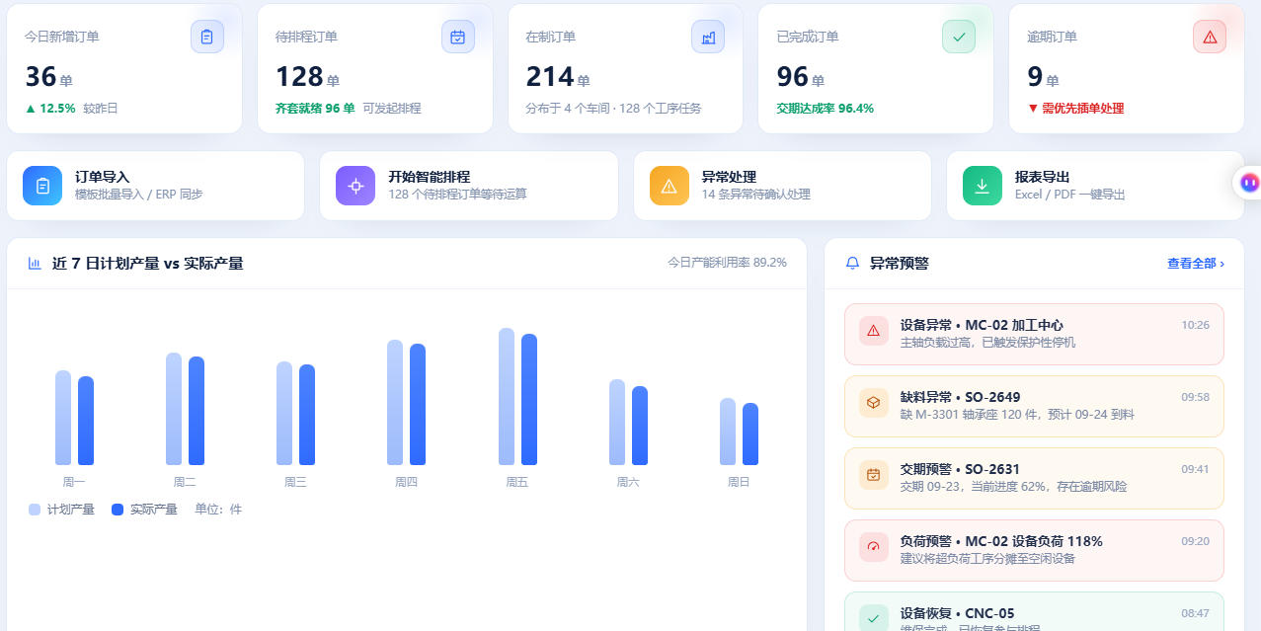Click the 10:26 alert timestamp
Viewport: 1261px width, 631px height.
coord(1195,325)
